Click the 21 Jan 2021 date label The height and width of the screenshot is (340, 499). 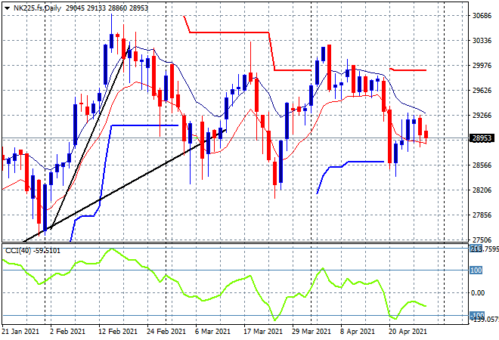coord(20,332)
